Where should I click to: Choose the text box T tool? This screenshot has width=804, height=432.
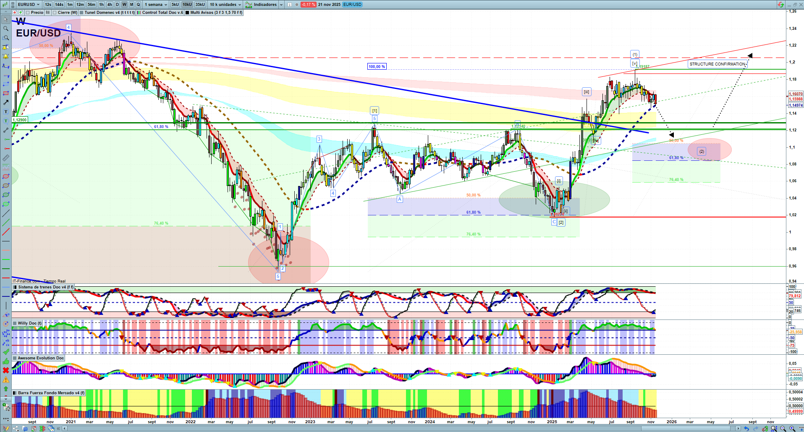pos(6,112)
